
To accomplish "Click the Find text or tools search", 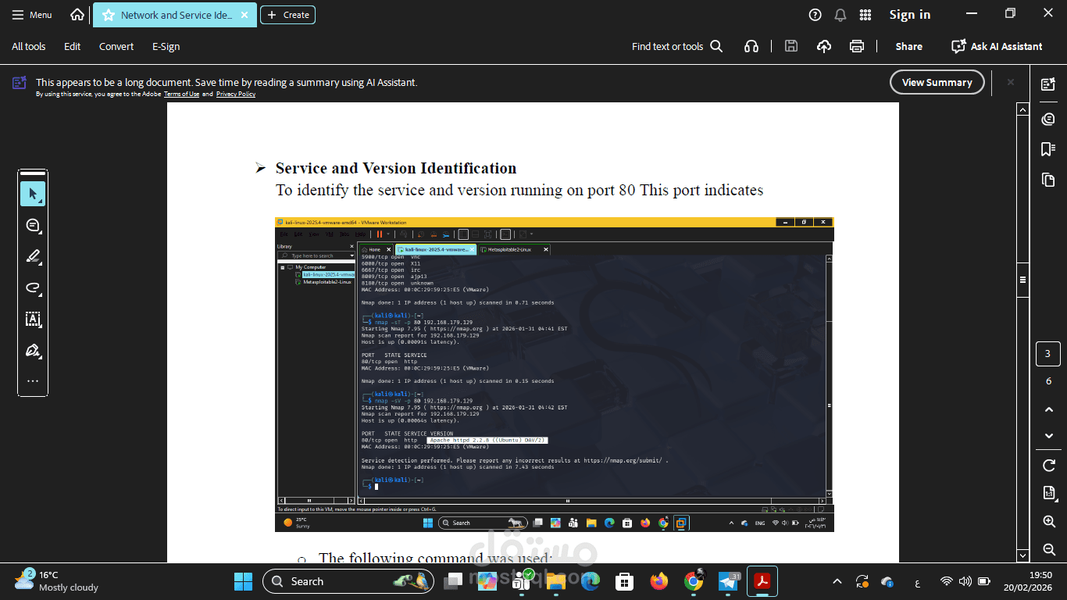I will click(677, 46).
